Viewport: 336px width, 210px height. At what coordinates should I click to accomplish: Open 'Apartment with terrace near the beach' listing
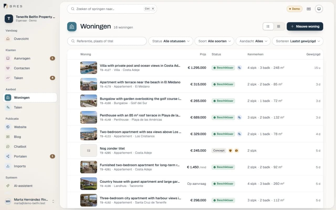tap(140, 82)
